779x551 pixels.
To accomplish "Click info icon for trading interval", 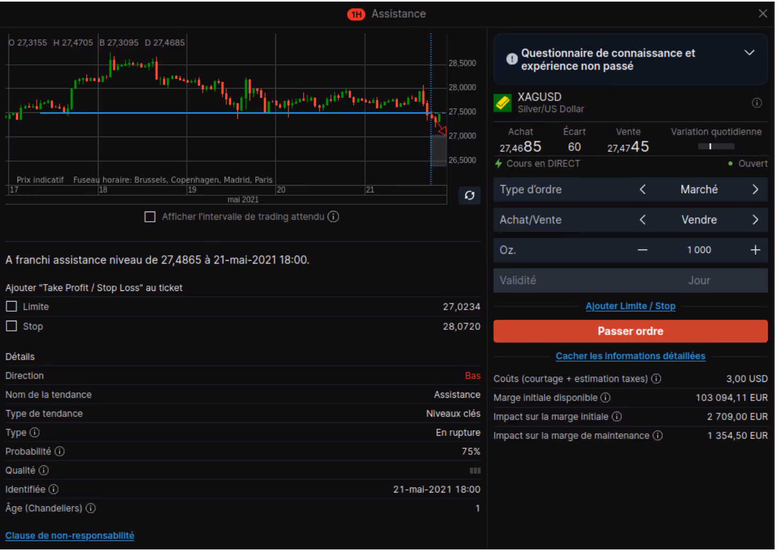I will (333, 216).
